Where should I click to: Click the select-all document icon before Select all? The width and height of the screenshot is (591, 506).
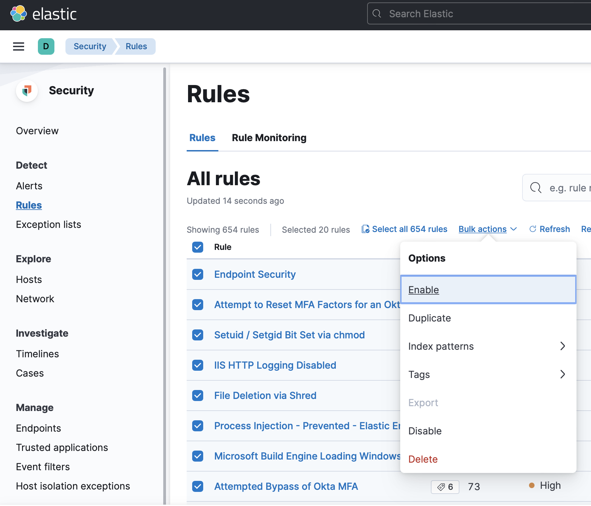(365, 229)
